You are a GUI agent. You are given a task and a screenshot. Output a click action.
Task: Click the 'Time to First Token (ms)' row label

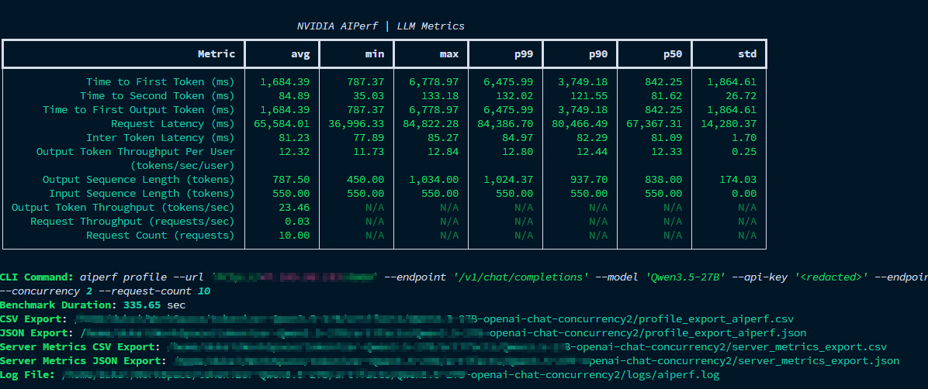coord(161,81)
